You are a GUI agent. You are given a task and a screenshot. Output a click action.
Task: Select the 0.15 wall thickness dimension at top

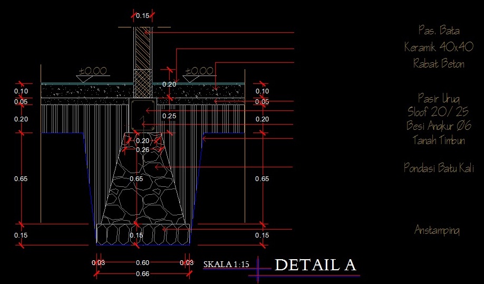coord(142,16)
